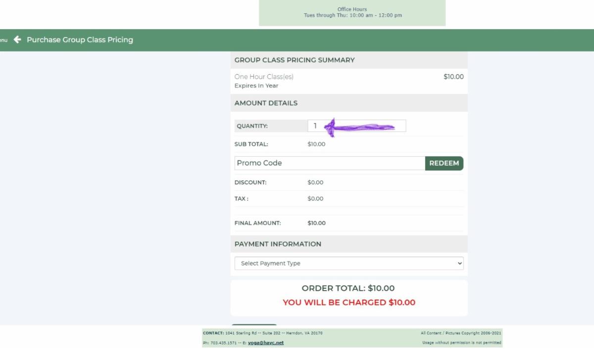Click the partially visible button below the order total
The width and height of the screenshot is (594, 349).
tap(254, 326)
